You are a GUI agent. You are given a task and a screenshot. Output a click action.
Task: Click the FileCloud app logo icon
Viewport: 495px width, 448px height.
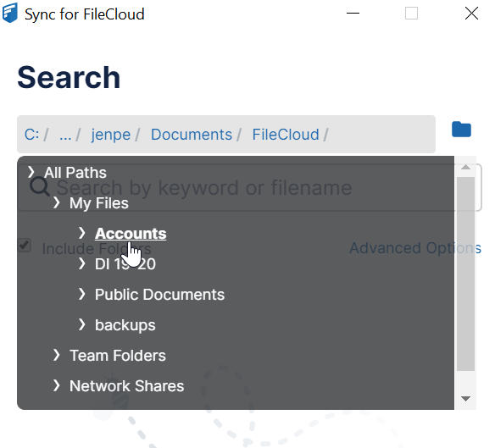[10, 13]
